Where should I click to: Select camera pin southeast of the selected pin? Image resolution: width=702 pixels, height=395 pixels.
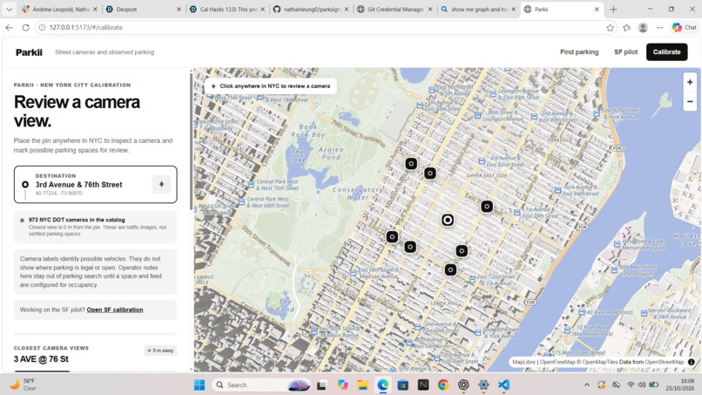tap(462, 250)
